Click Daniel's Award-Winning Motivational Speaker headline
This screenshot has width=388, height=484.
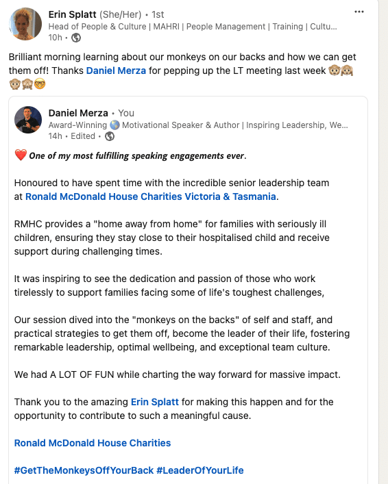click(x=198, y=125)
